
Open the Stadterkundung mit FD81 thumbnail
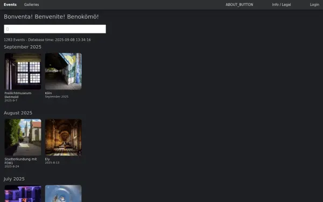(23, 137)
